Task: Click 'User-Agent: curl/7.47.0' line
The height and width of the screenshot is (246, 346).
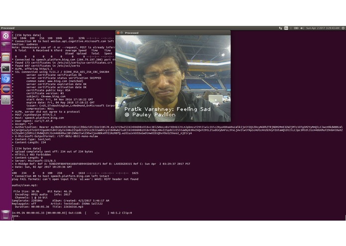Action: point(32,121)
